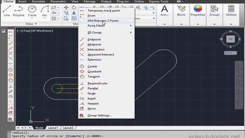Open the Express Tools ribbon tab
The image size is (245, 138).
[x=158, y=2]
